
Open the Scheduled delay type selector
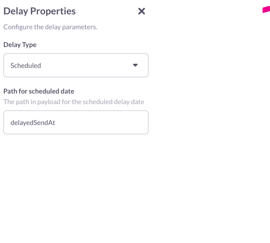76,66
